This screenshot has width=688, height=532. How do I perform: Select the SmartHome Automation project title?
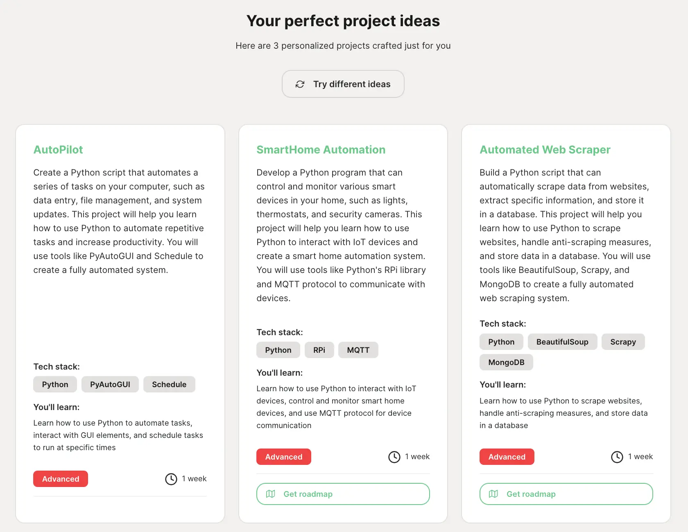point(321,150)
